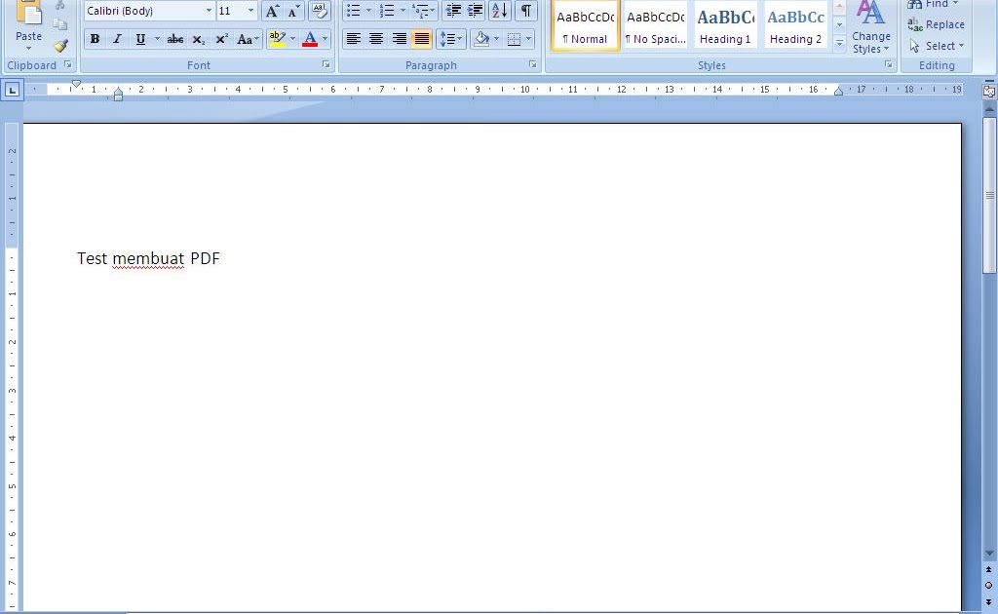
Task: Open highlight color dropdown arrow
Action: (x=292, y=39)
